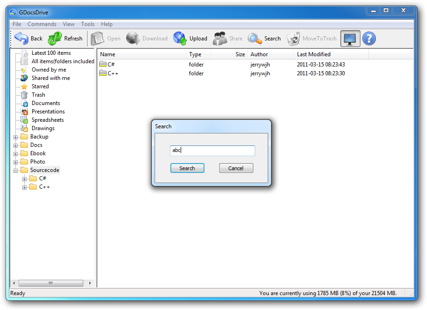The image size is (427, 310).
Task: Open the View menu
Action: [x=68, y=24]
